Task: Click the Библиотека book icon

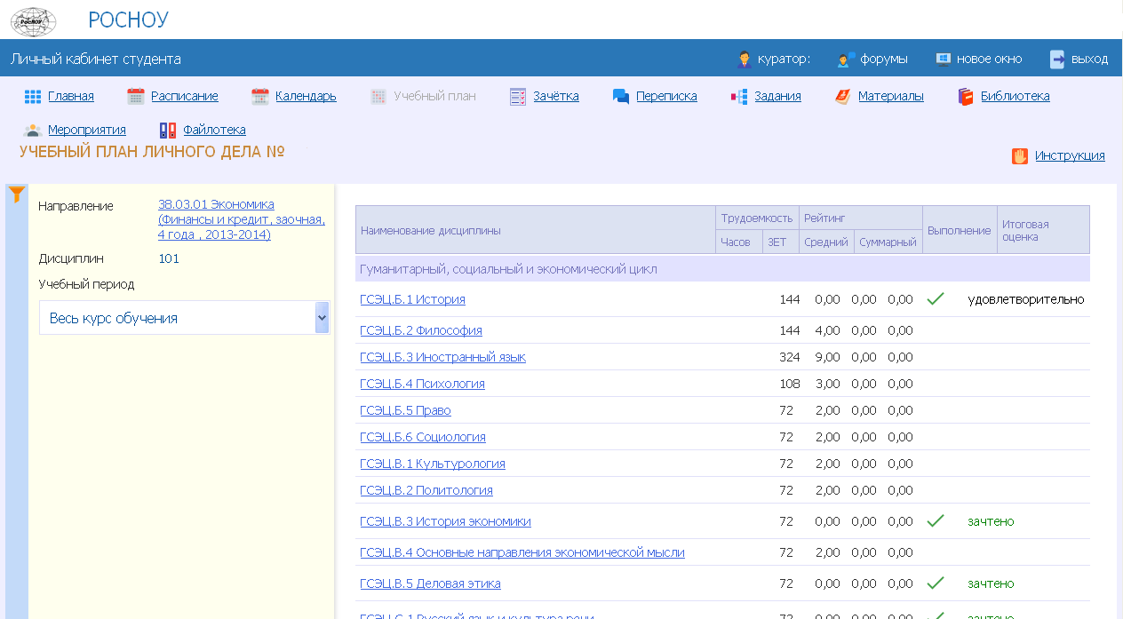Action: [x=966, y=97]
